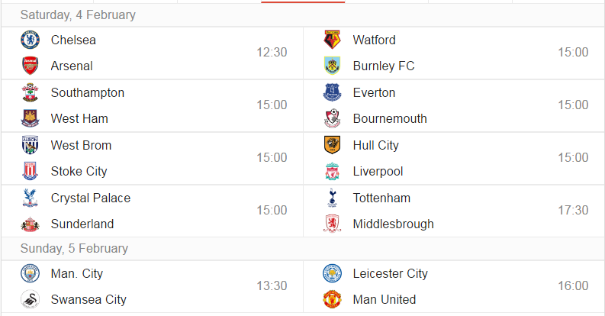Click the Tottenham cockerel badge
The height and width of the screenshot is (316, 605).
click(x=332, y=198)
